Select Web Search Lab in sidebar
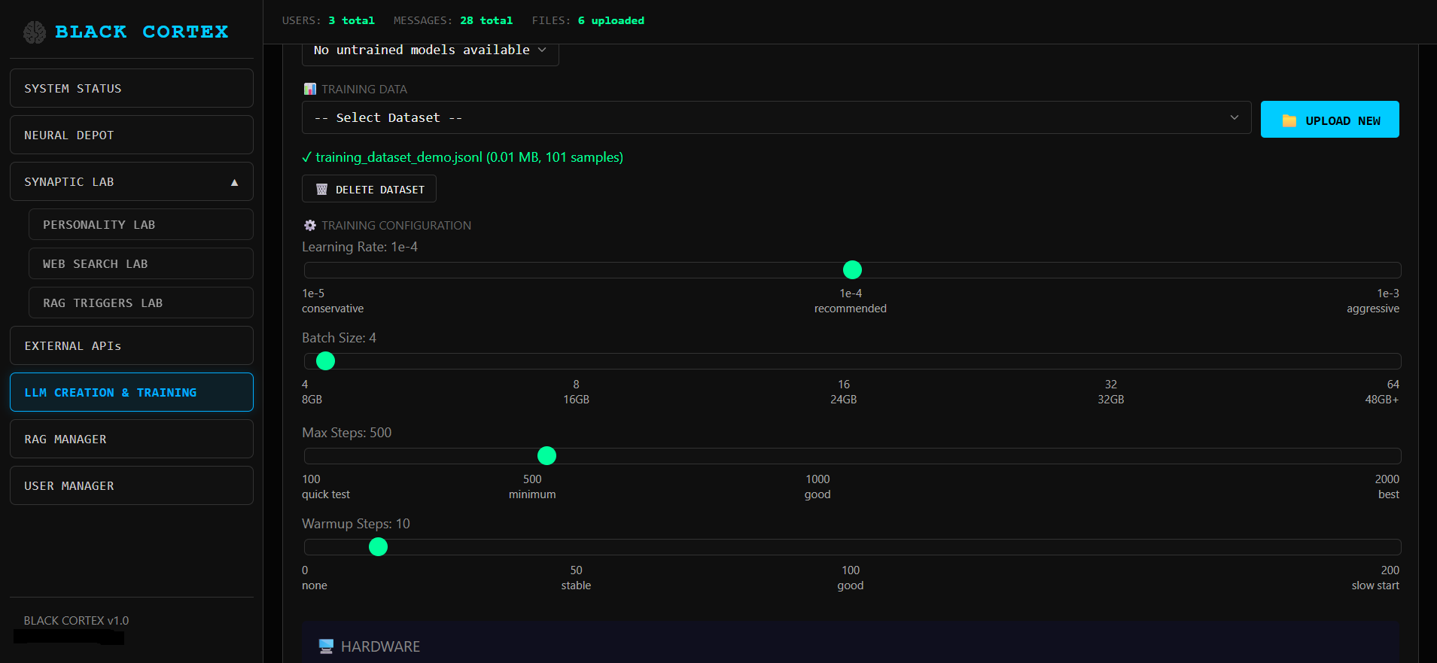The image size is (1437, 663). click(141, 264)
